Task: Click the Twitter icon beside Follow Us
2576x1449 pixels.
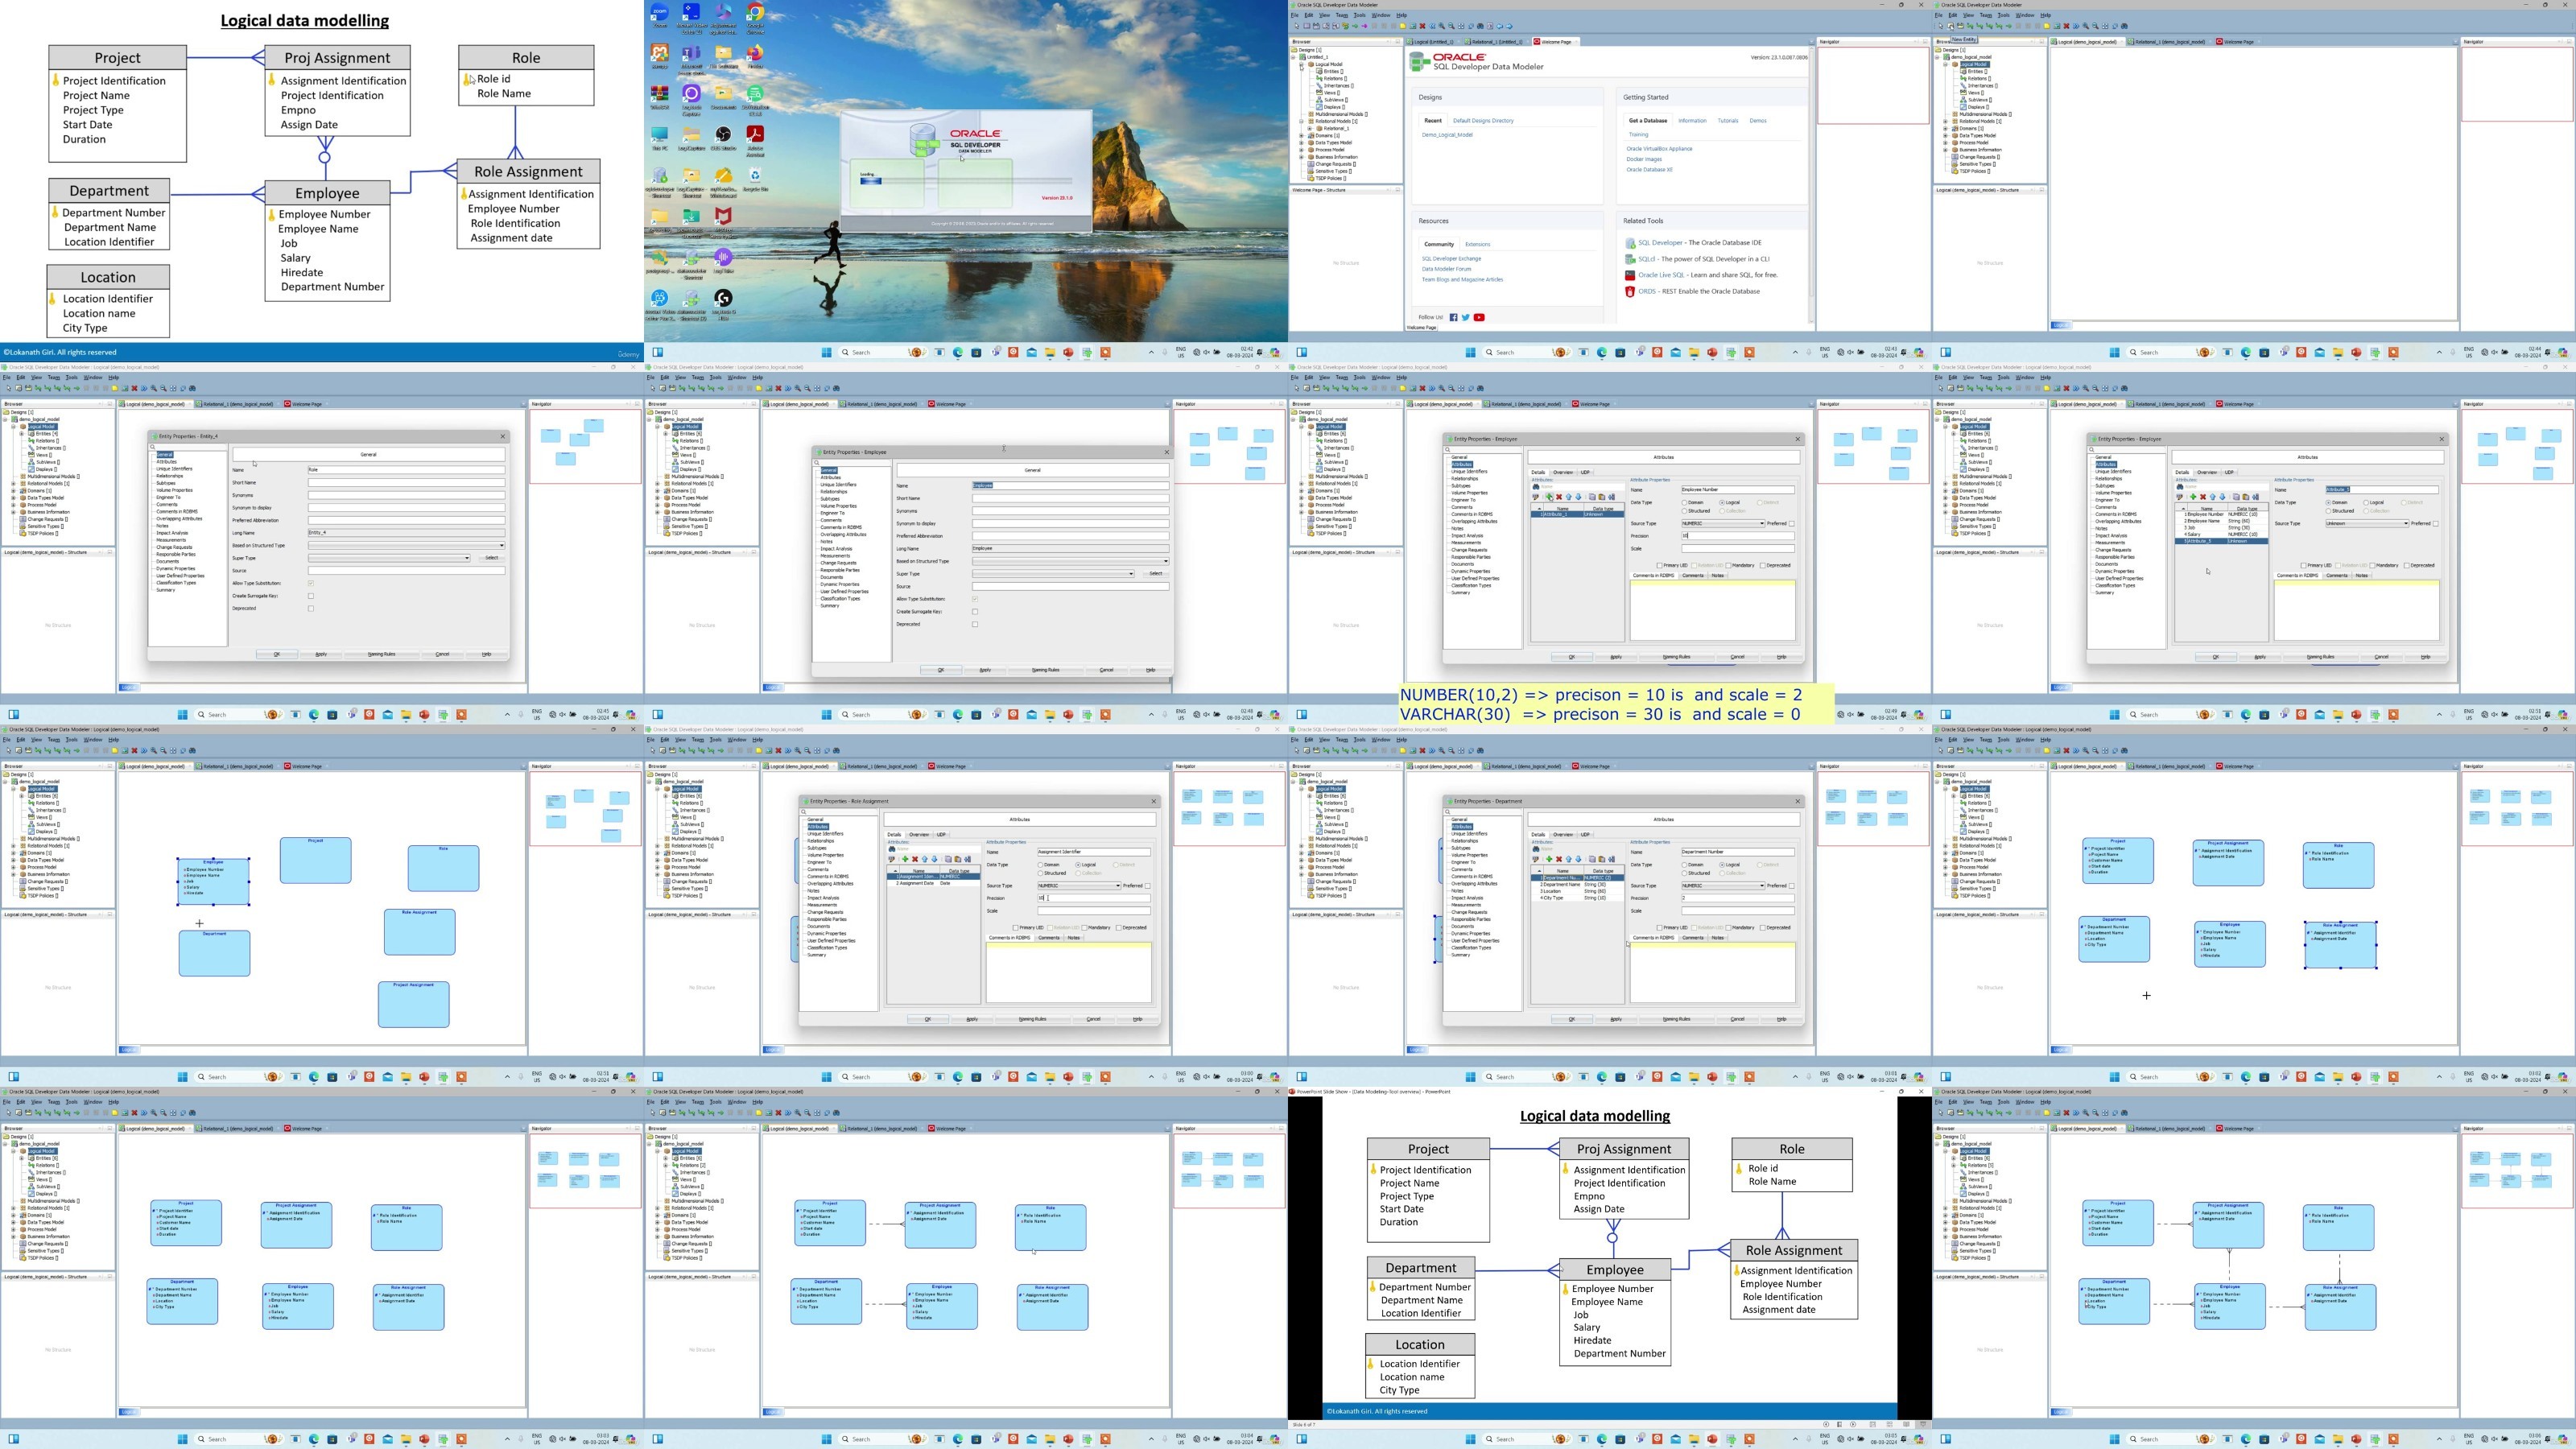Action: (x=1465, y=317)
